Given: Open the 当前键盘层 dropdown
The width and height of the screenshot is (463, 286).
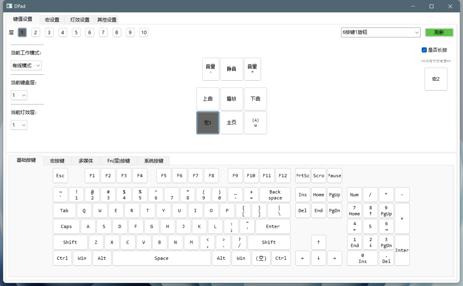Looking at the screenshot, I should point(19,95).
